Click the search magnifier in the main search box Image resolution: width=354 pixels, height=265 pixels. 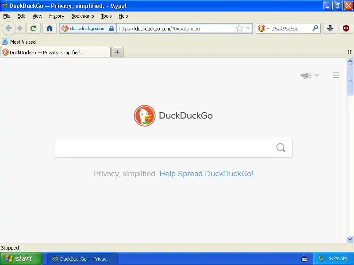(281, 148)
